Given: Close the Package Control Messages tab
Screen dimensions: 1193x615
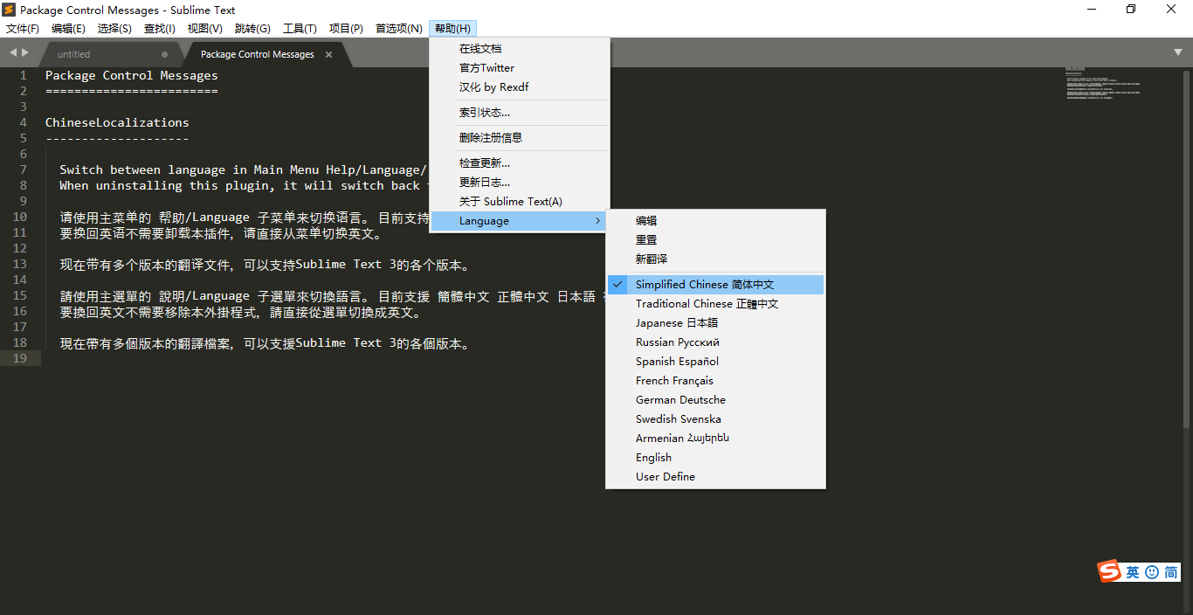Looking at the screenshot, I should [x=329, y=54].
